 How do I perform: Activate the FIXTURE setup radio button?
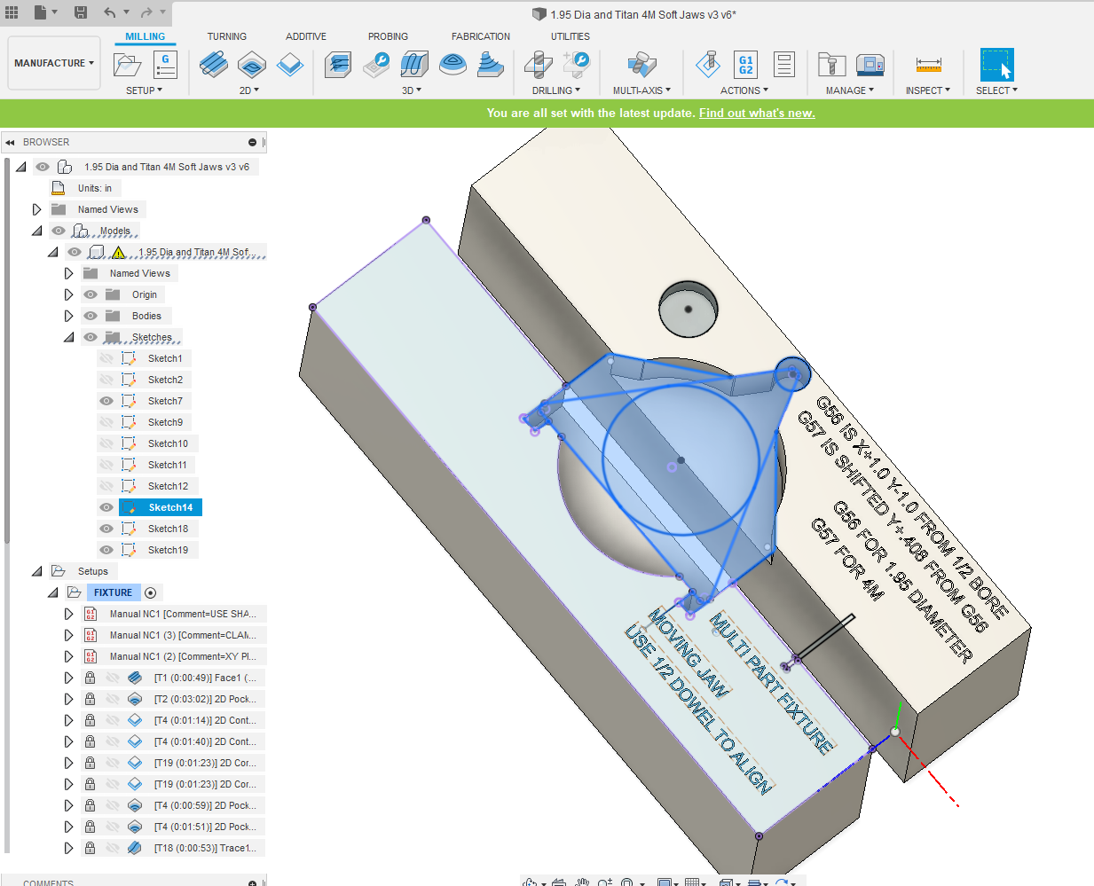150,592
